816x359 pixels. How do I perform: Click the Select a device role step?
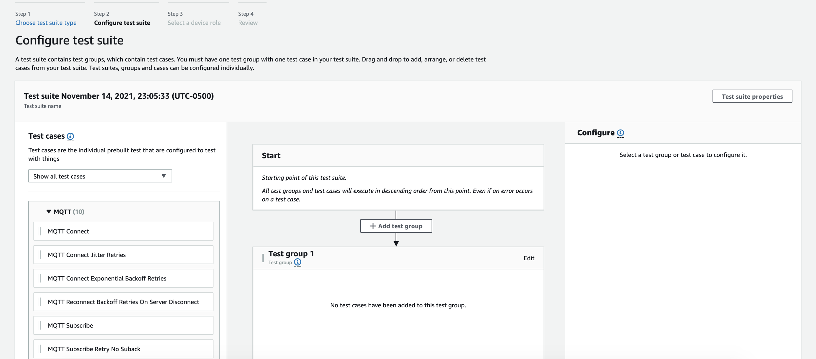[x=194, y=23]
